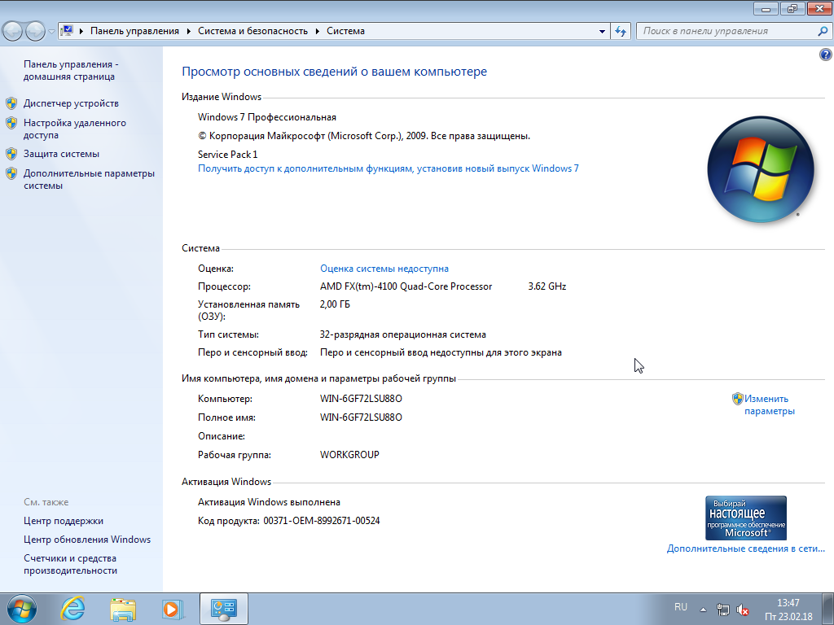
Task: Launch Windows Media Player from taskbar
Action: click(173, 609)
